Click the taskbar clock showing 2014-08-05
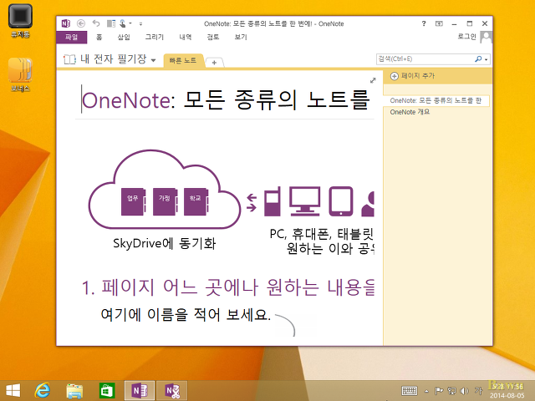535x401 pixels. pyautogui.click(x=507, y=391)
